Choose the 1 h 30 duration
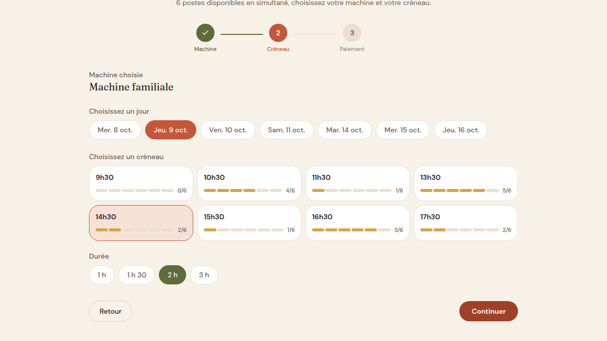 pos(137,275)
